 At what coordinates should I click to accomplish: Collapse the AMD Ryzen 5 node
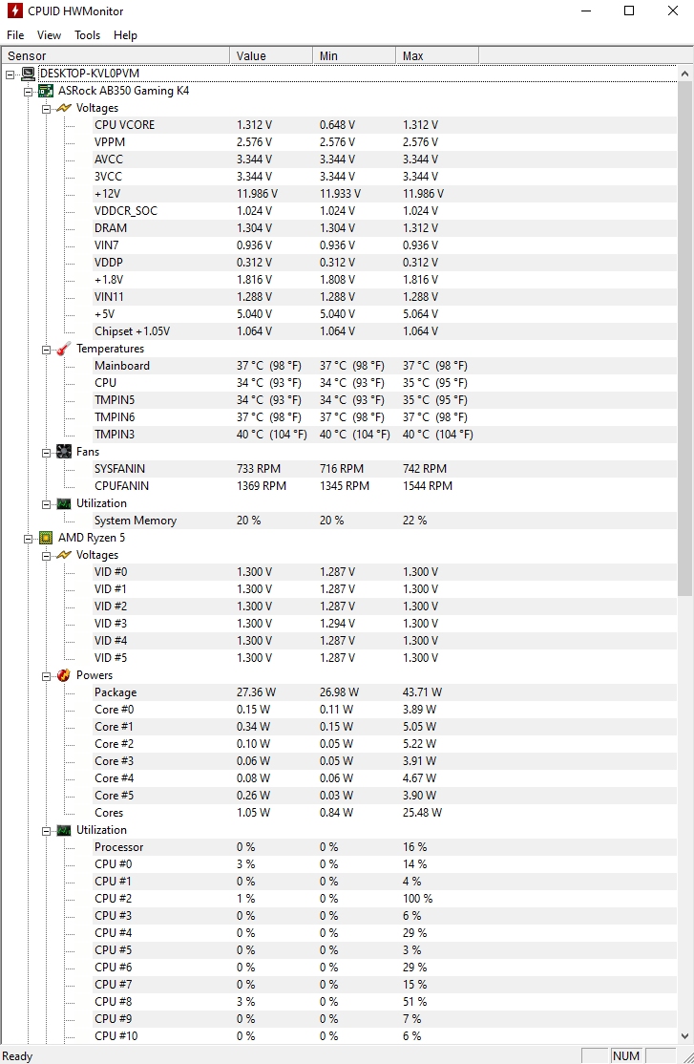click(x=29, y=538)
